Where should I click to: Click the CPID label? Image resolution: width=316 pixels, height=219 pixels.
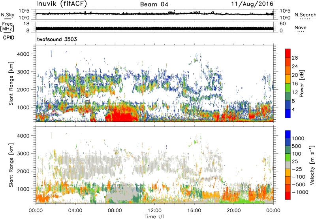point(9,38)
